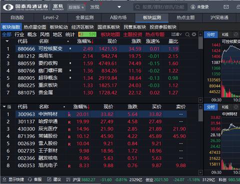Select the 全部 category filter

click(x=6, y=34)
